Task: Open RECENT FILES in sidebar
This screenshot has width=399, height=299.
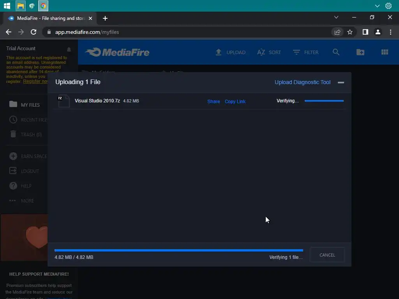Action: coord(28,120)
